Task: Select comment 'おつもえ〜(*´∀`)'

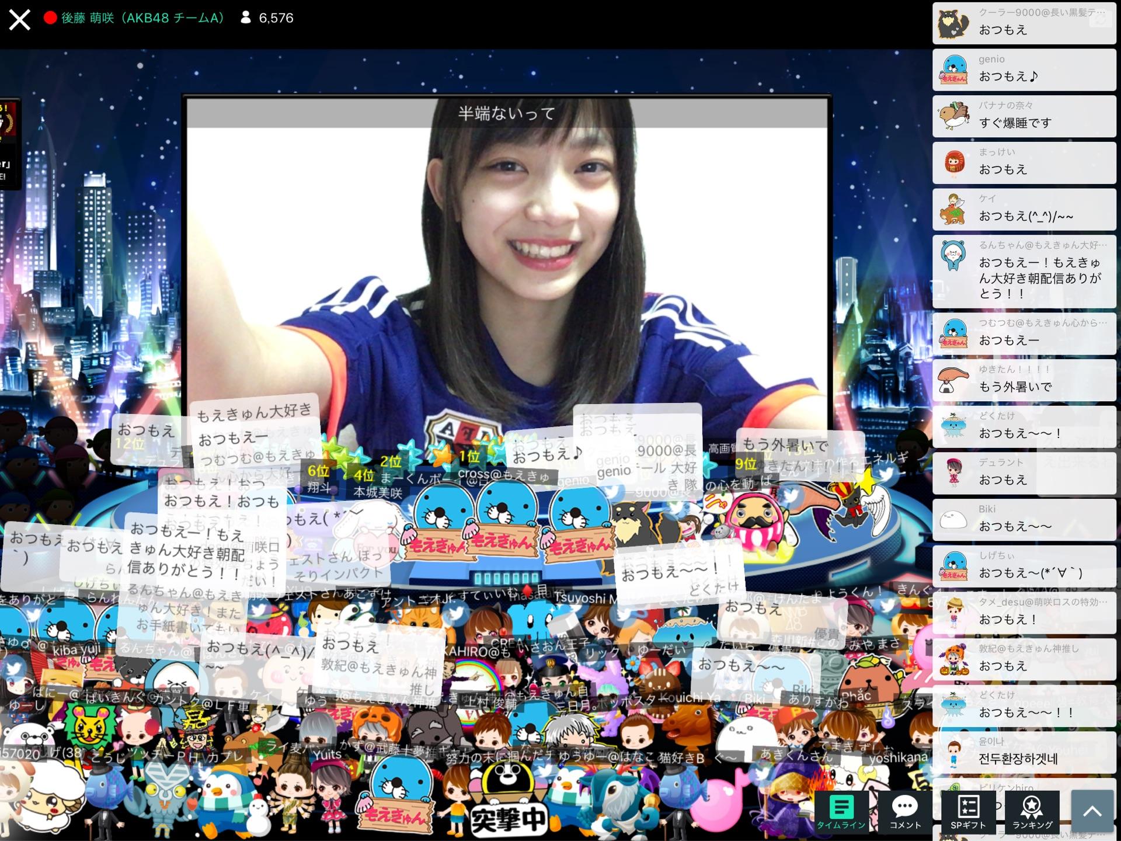Action: point(1024,567)
